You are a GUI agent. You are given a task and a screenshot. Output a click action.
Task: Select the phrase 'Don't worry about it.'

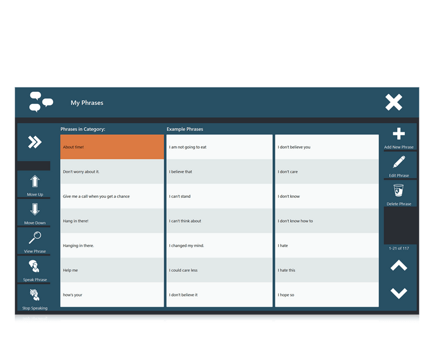[x=112, y=172]
